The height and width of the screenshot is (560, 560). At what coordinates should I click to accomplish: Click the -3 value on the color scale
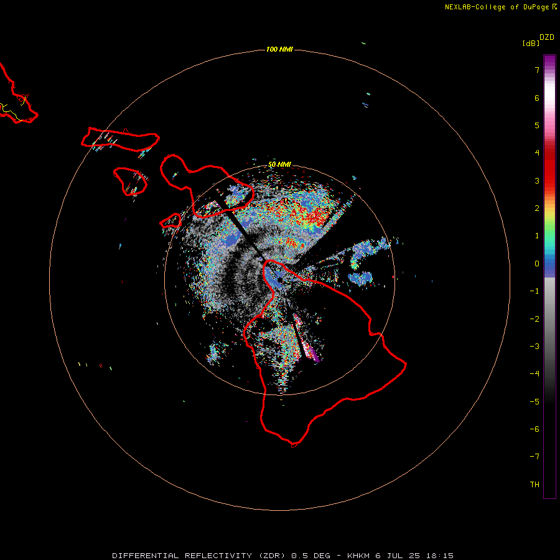[534, 347]
